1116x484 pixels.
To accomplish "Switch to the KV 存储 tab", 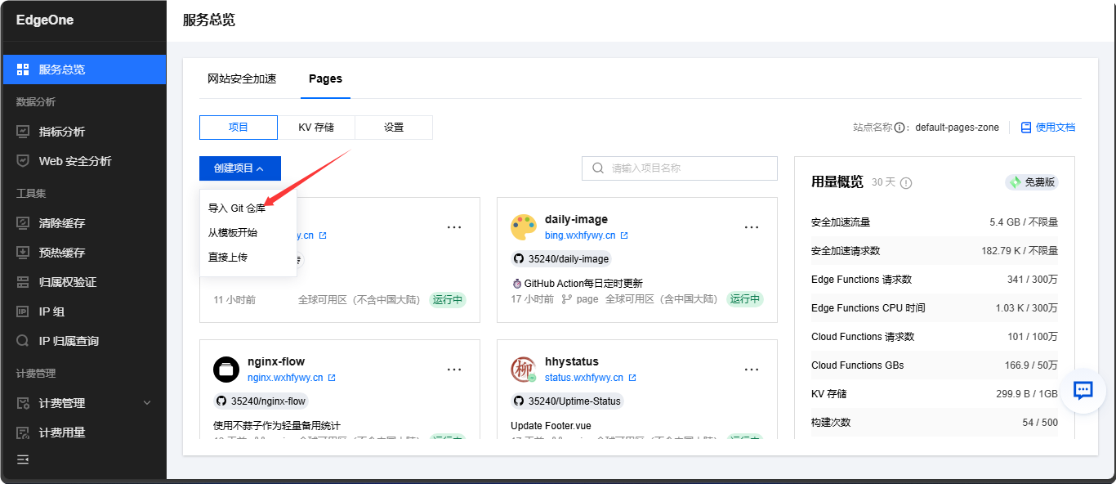I will tap(316, 128).
